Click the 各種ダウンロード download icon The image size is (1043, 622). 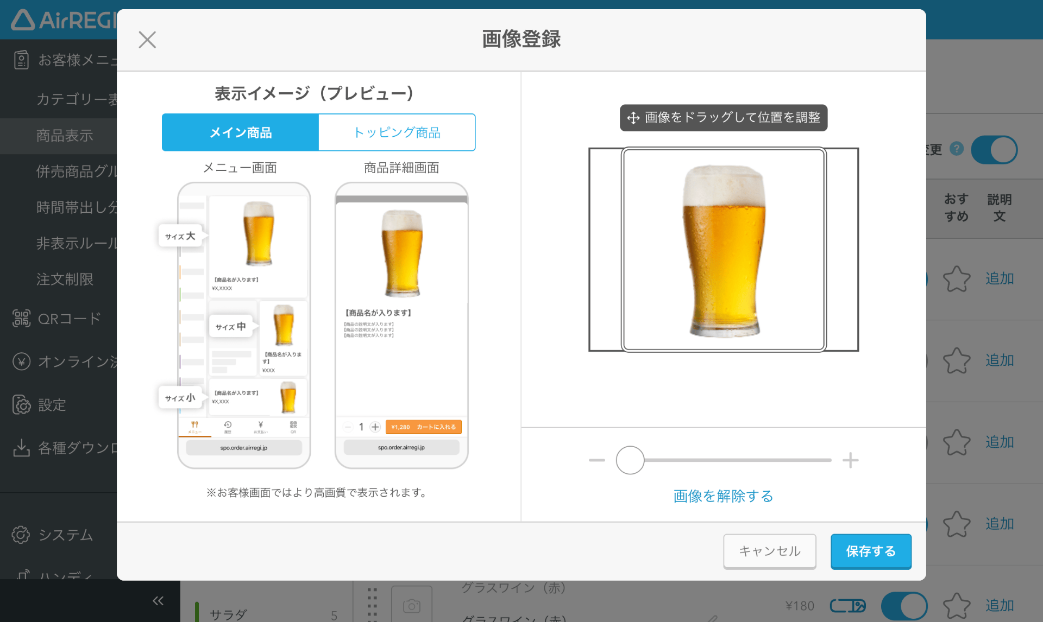coord(22,448)
